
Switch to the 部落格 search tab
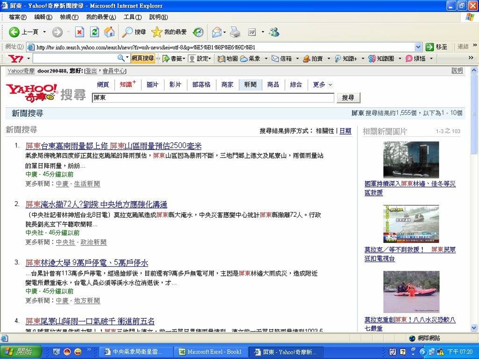201,85
